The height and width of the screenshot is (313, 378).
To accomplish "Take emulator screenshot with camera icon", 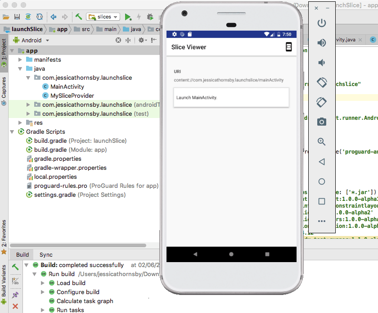I will [322, 122].
